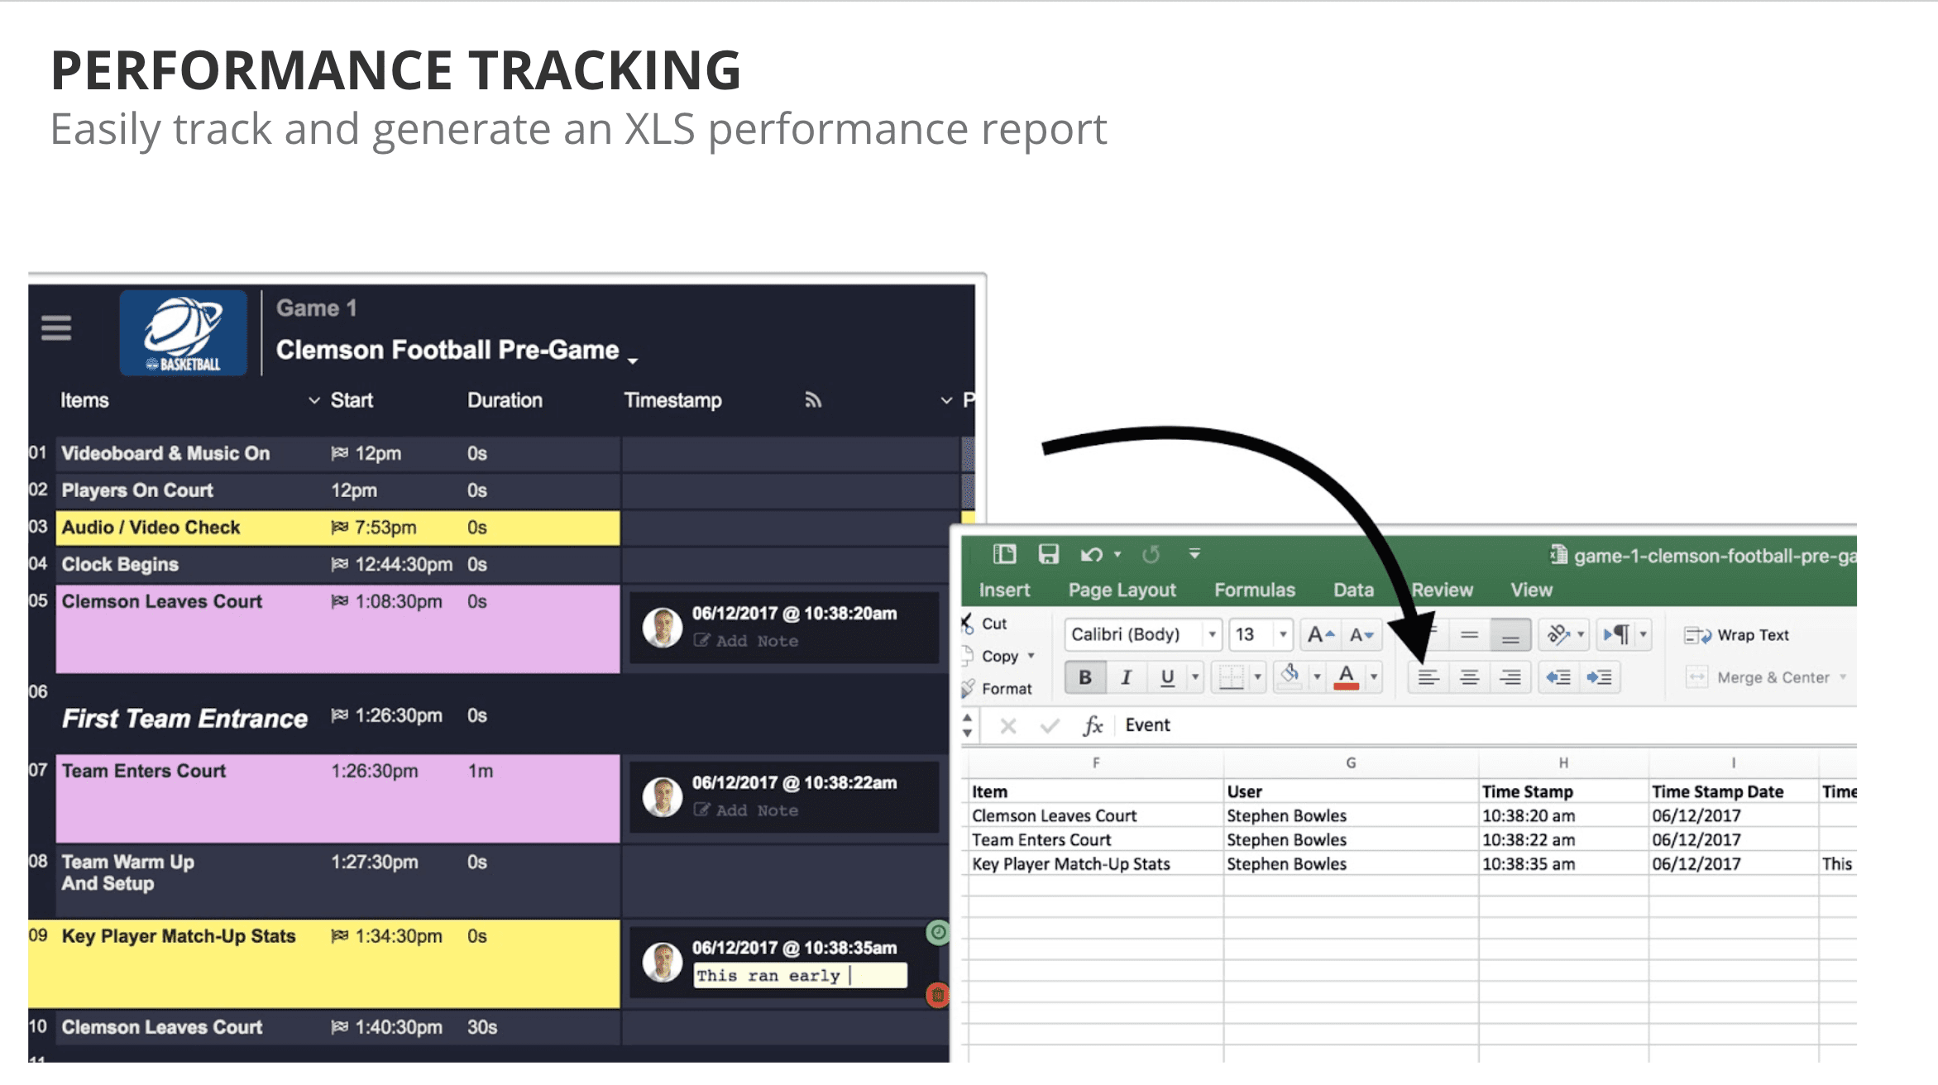Click the red font color button
The image size is (1938, 1085).
click(1346, 677)
